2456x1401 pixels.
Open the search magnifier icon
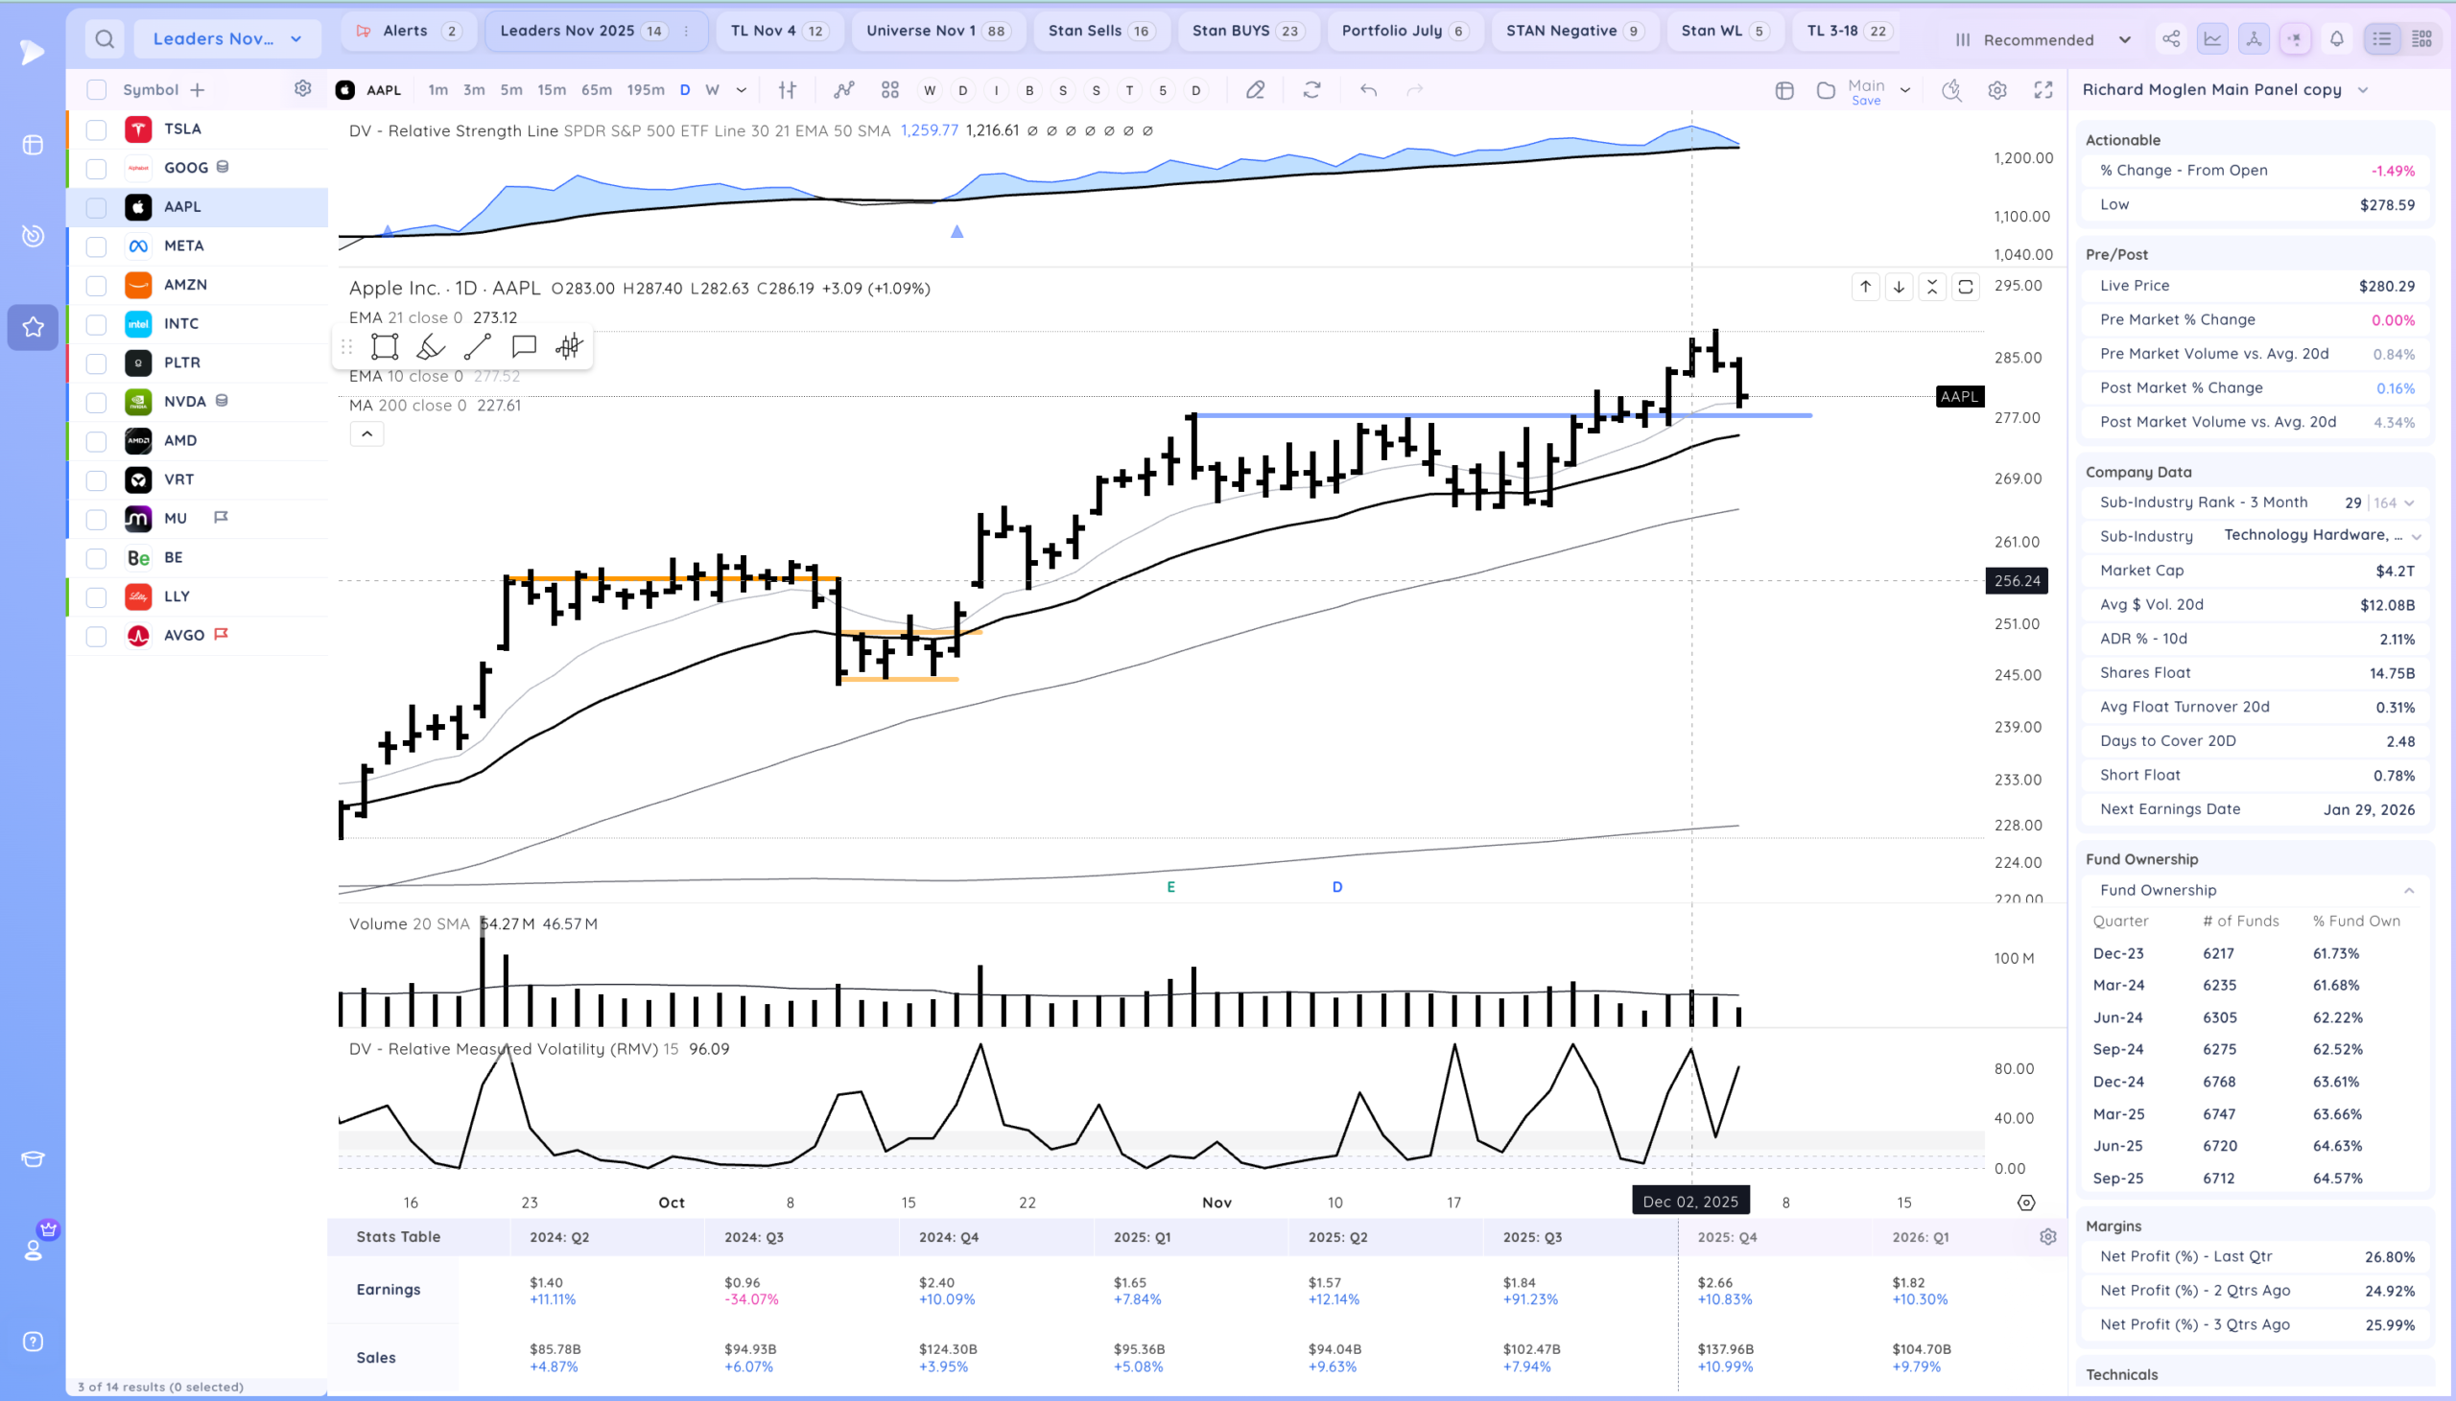[x=105, y=39]
